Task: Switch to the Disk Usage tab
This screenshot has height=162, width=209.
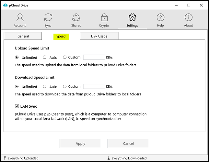Action: (99, 36)
